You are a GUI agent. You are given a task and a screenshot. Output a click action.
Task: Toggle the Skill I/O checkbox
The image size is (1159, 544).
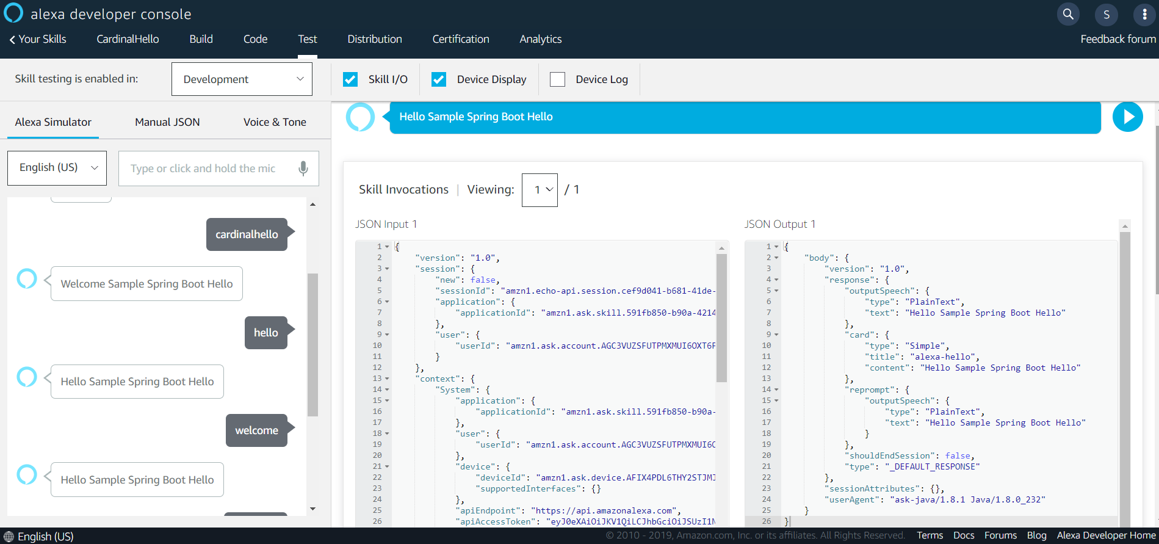tap(350, 79)
